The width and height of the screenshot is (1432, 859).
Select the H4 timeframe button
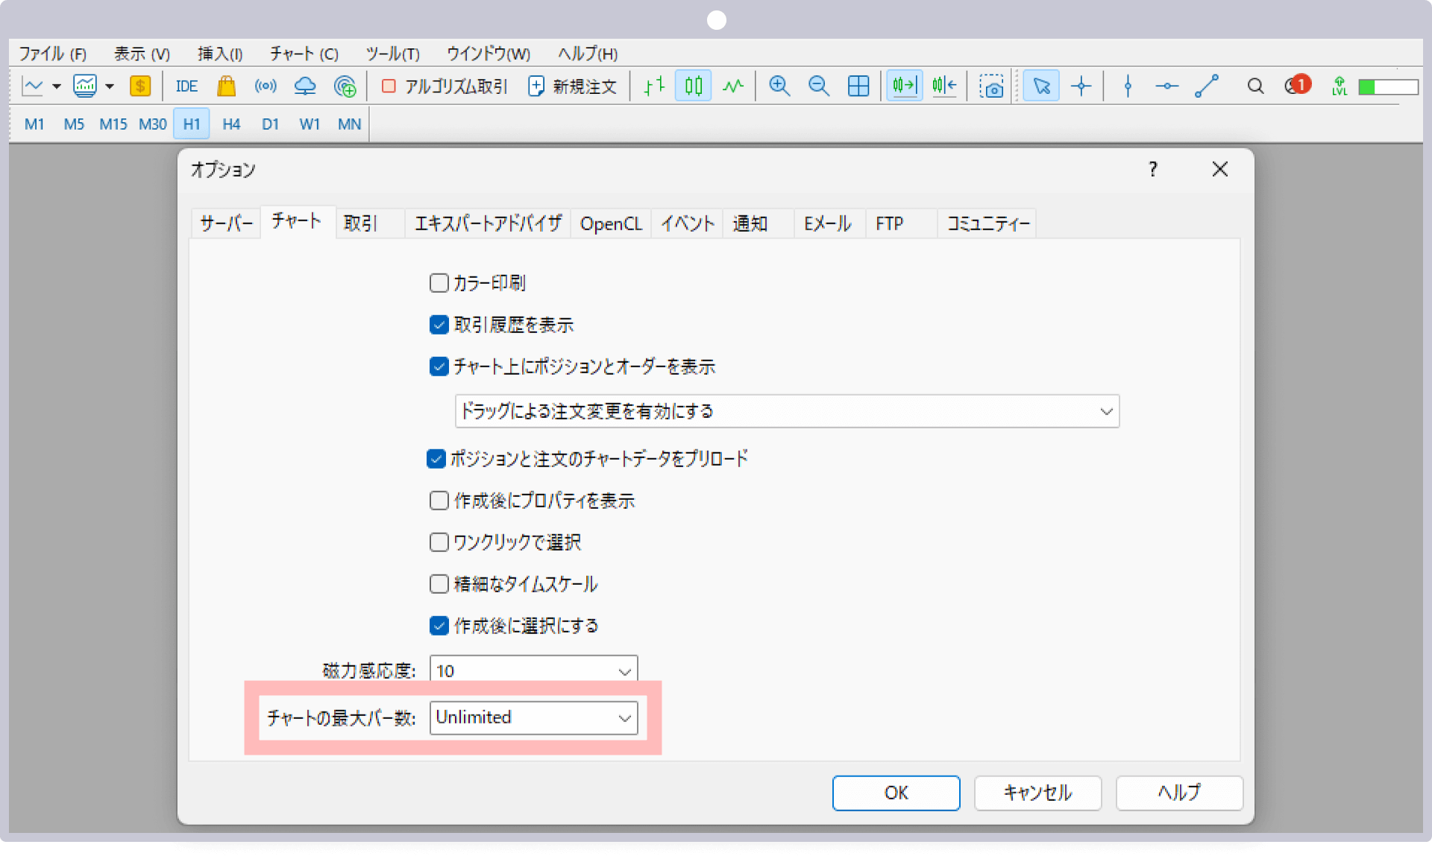coord(231,124)
